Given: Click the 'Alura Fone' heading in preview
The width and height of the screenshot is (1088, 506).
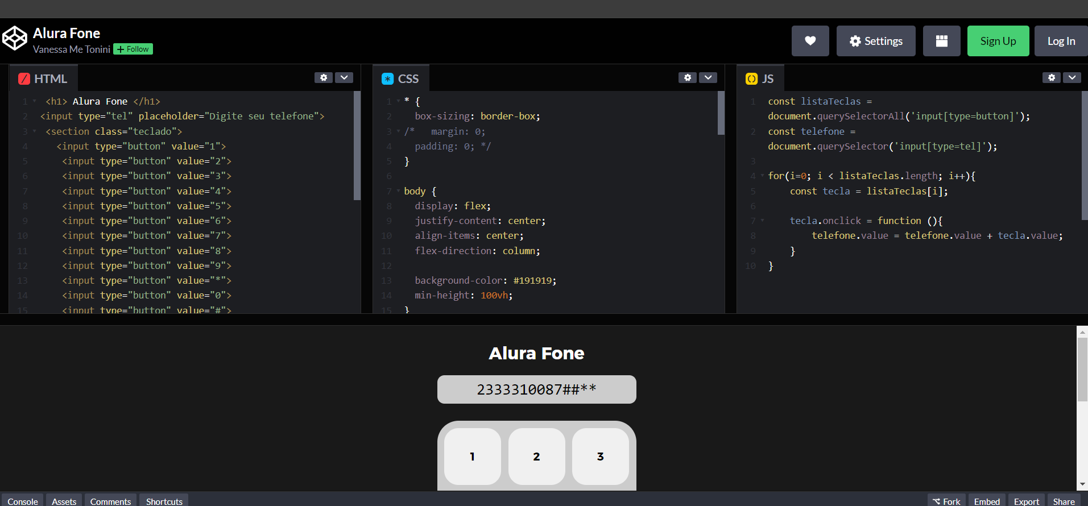Looking at the screenshot, I should pos(536,353).
